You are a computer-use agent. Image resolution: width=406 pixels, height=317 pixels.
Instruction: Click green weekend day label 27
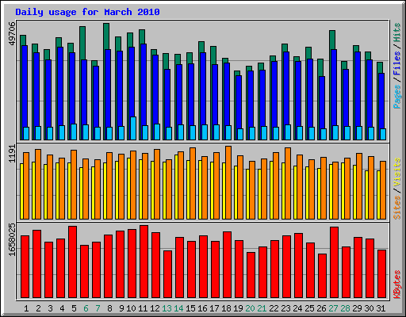(333, 308)
